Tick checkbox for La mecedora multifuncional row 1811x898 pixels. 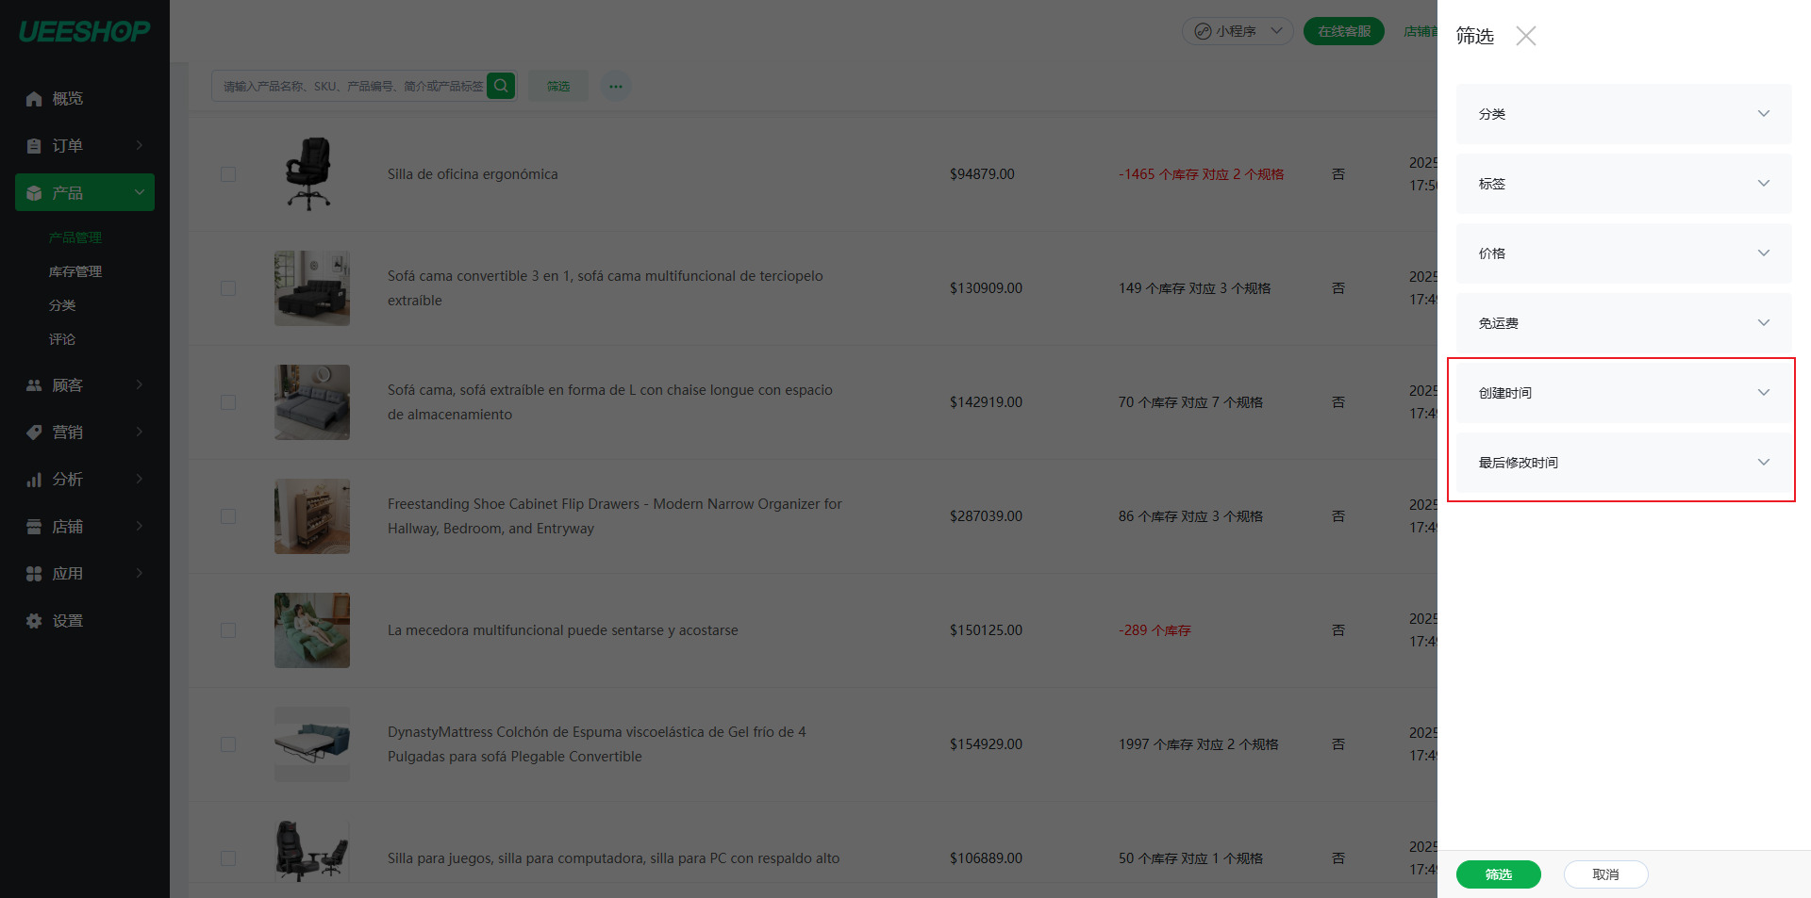point(228,630)
